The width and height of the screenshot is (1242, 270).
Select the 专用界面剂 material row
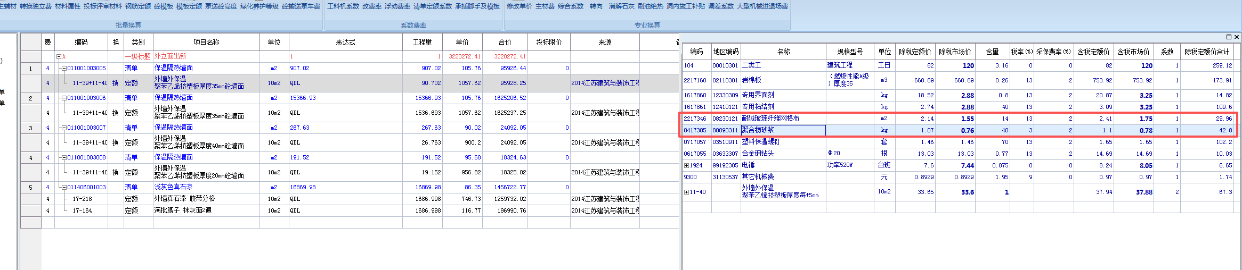tap(961, 95)
